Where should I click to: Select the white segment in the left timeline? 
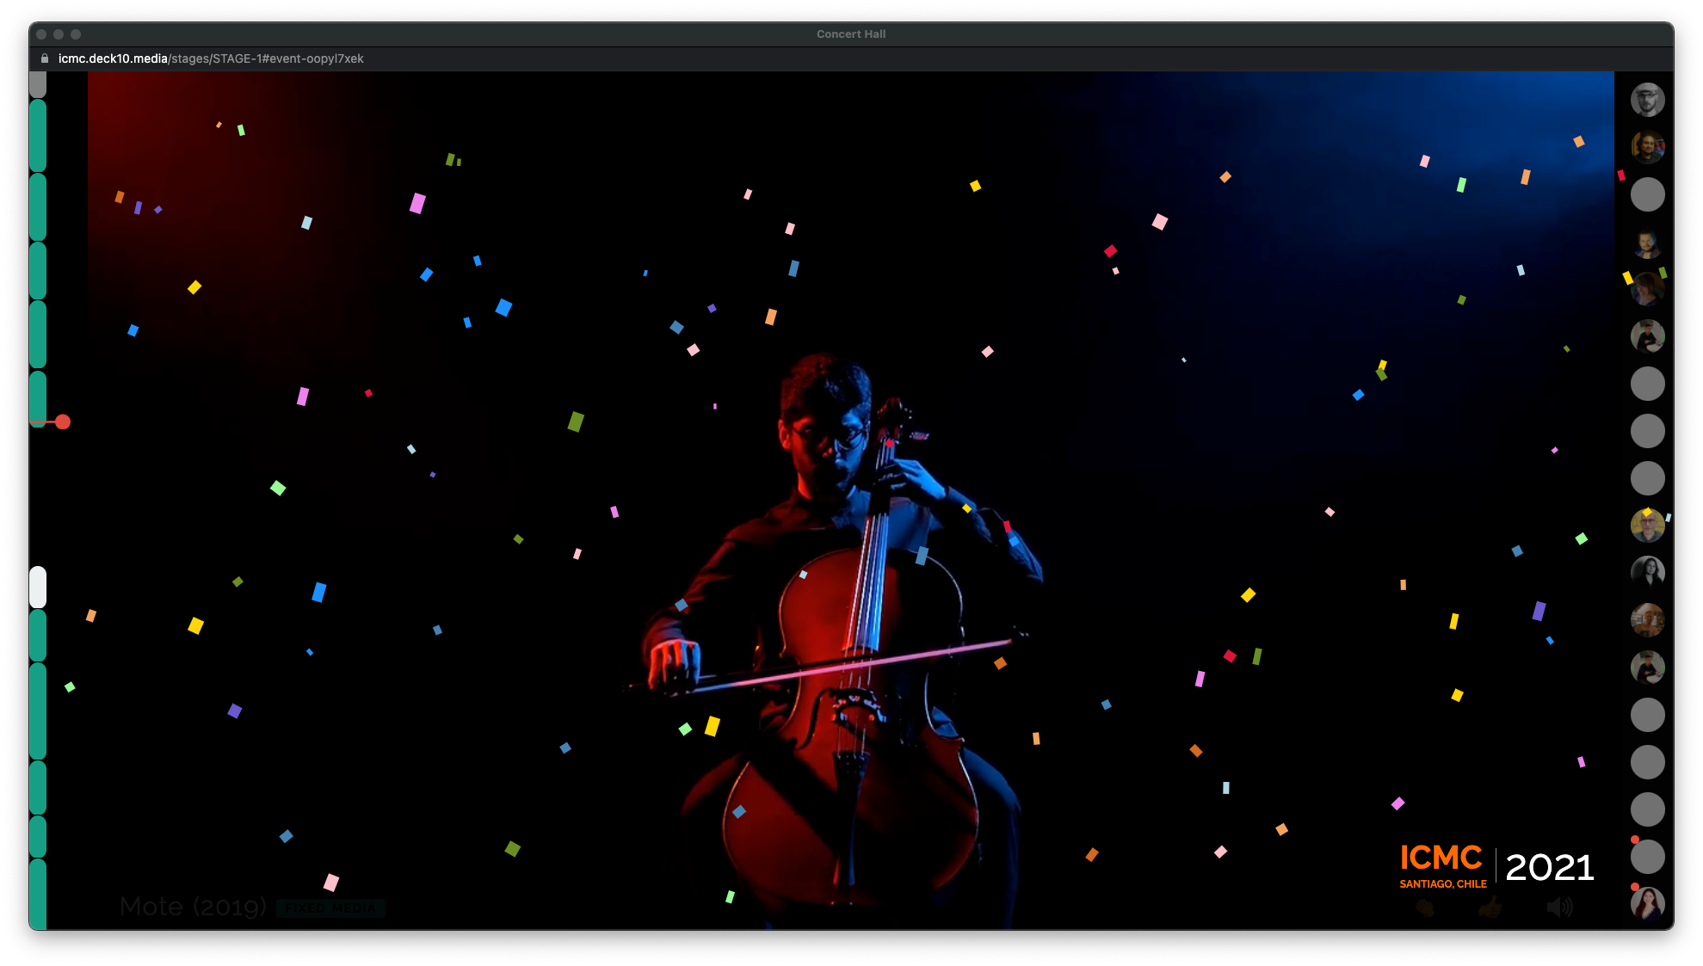[38, 587]
